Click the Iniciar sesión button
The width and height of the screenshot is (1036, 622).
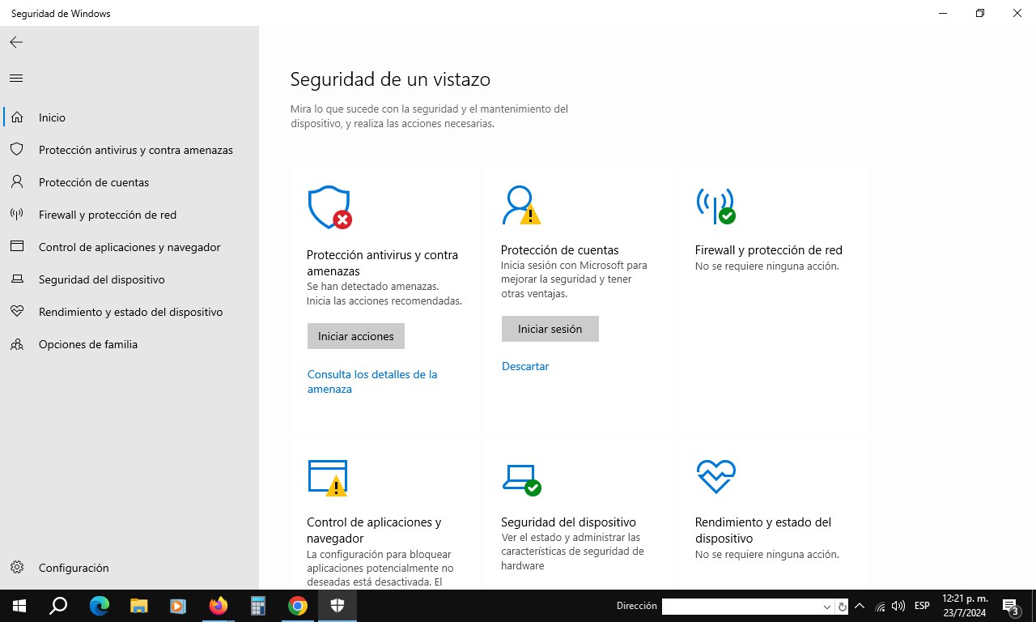click(x=550, y=329)
